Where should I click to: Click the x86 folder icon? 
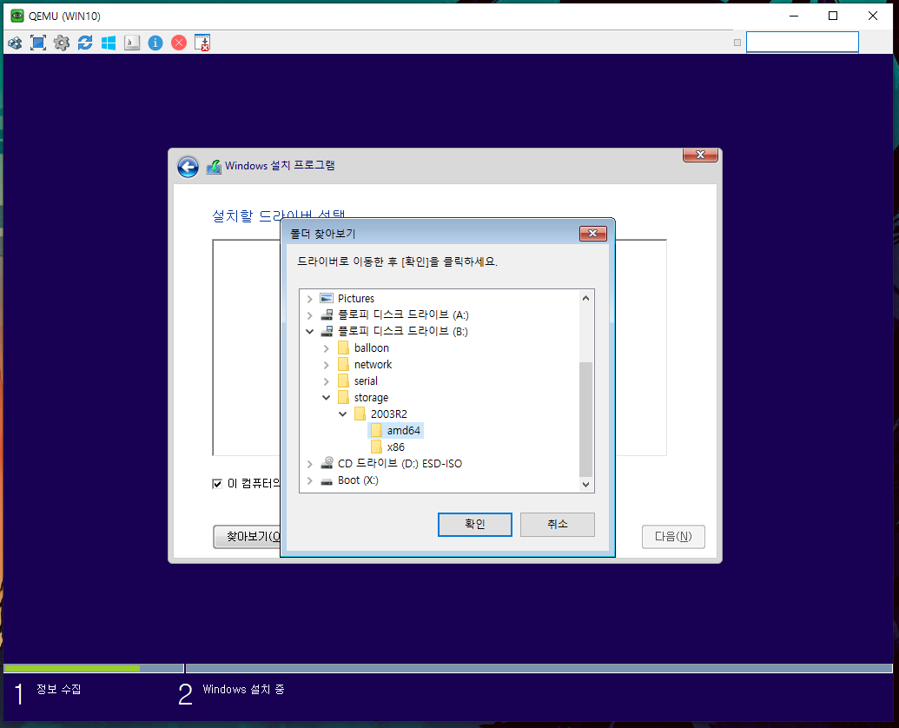(x=376, y=447)
